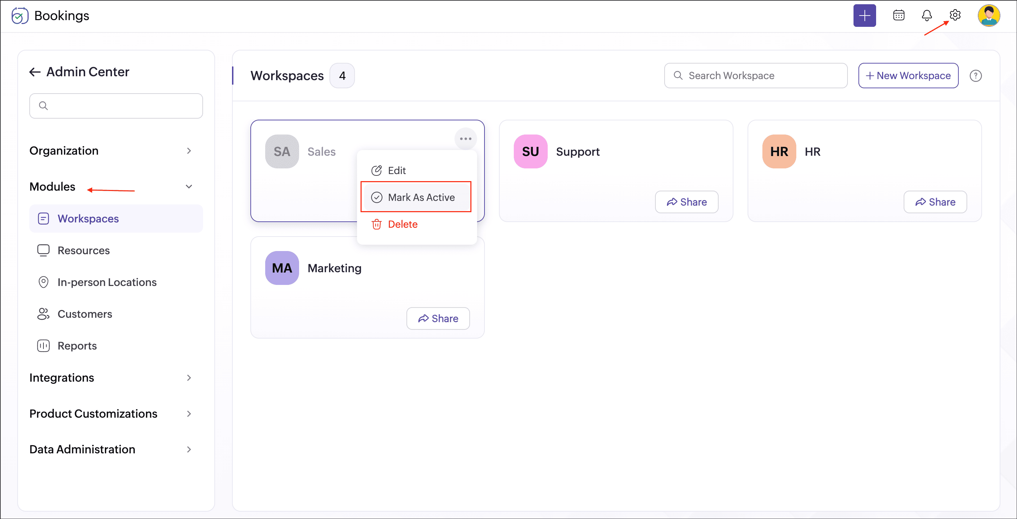
Task: Click the checkmark icon beside Mark As Active
Action: (377, 197)
